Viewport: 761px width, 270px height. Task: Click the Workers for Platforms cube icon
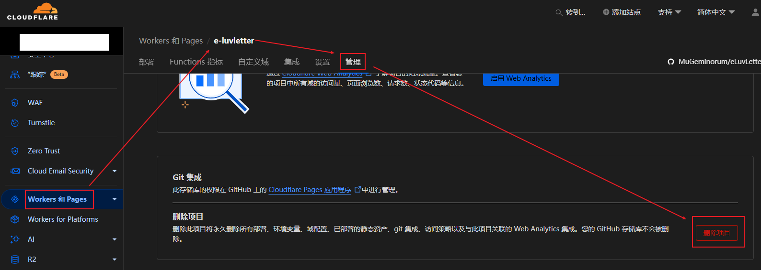(15, 219)
